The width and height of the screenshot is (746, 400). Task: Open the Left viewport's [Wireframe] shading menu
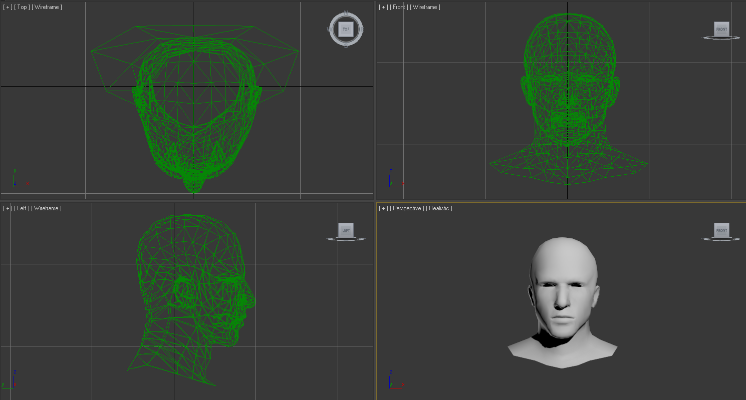click(46, 208)
